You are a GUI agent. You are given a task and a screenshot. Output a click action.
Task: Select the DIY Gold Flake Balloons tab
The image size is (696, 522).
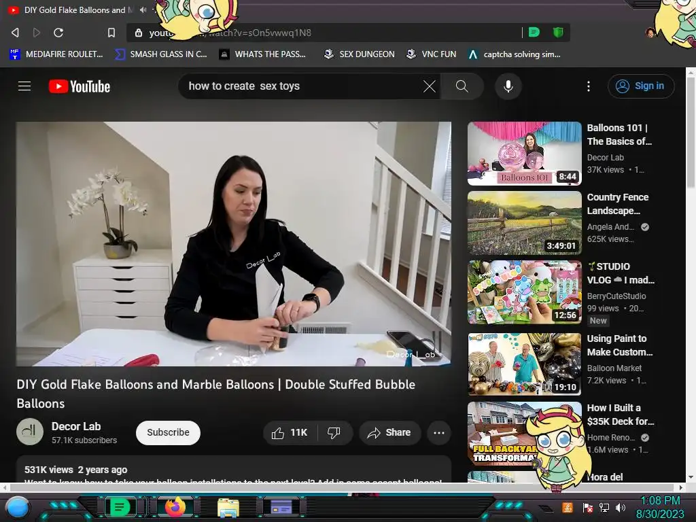point(75,10)
